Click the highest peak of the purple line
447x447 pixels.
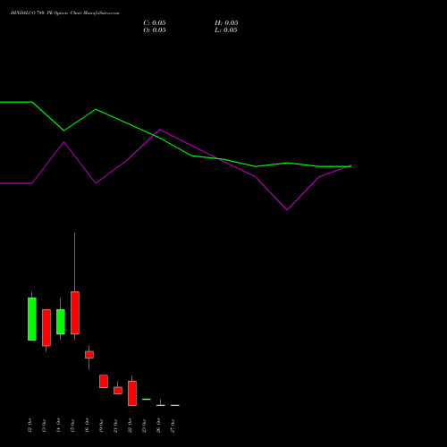point(160,130)
